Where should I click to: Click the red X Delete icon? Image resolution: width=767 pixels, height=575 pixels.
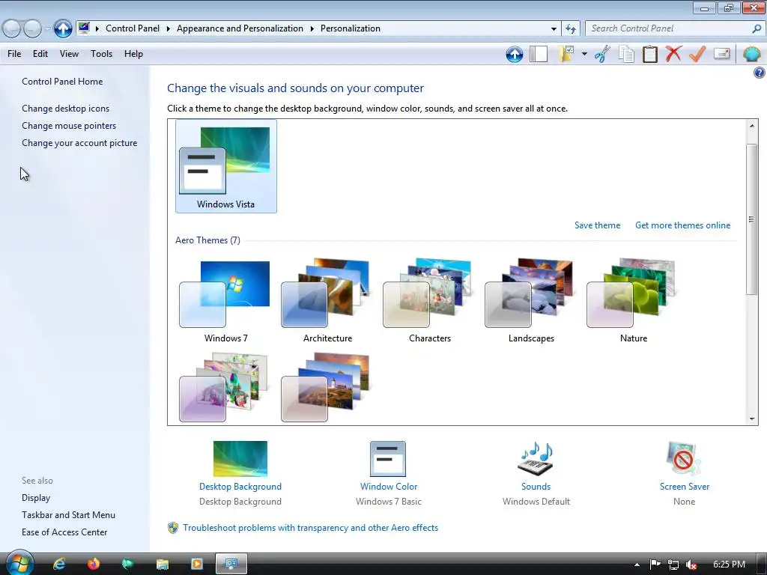pyautogui.click(x=673, y=54)
